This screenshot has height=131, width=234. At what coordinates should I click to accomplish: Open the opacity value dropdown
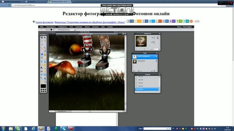75,30
